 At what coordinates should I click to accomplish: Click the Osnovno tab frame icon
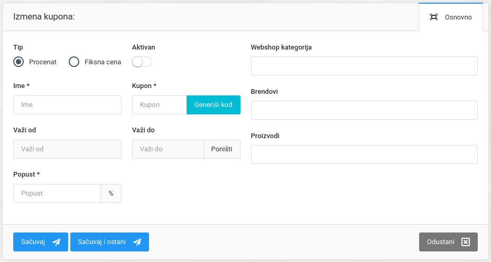click(433, 17)
